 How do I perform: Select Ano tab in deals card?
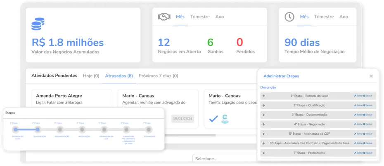point(220,17)
